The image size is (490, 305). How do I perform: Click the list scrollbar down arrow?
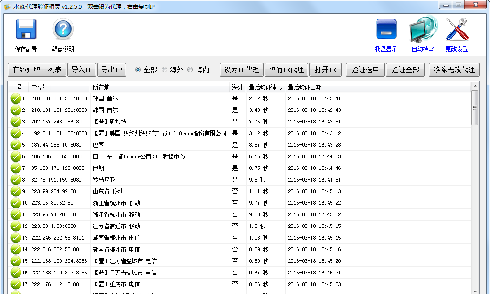475,291
